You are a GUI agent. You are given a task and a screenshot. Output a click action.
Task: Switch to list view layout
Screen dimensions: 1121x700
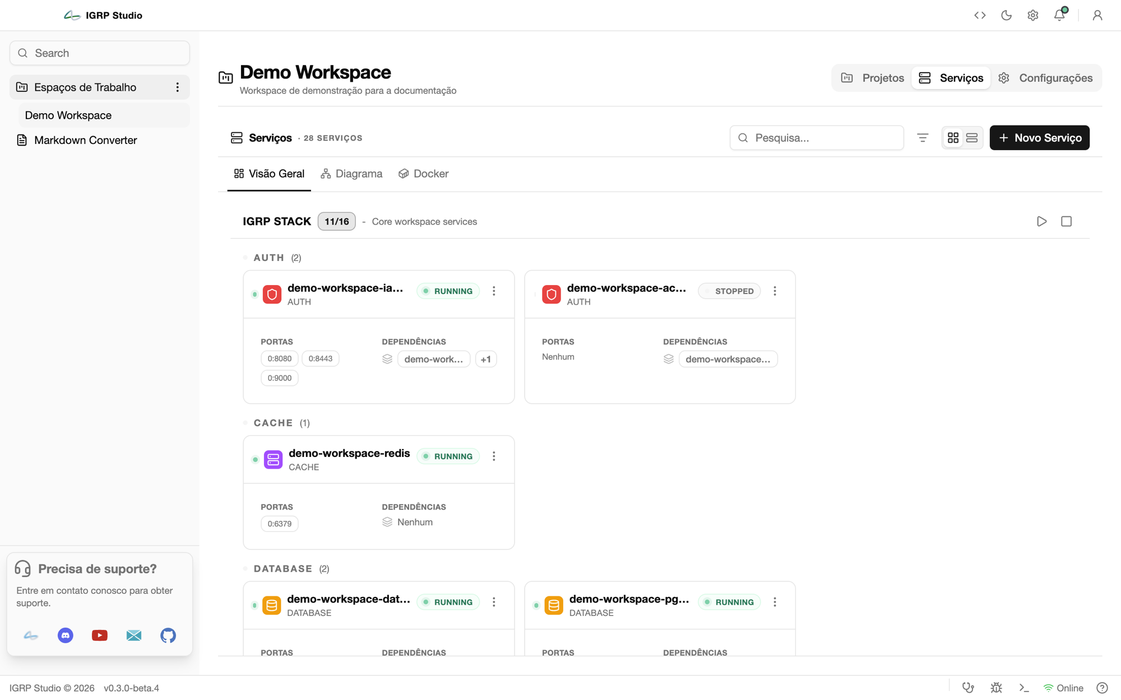pos(972,138)
